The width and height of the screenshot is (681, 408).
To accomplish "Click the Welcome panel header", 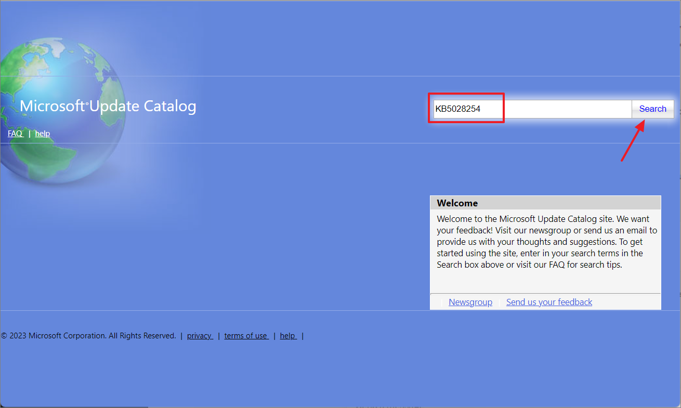I will point(545,203).
